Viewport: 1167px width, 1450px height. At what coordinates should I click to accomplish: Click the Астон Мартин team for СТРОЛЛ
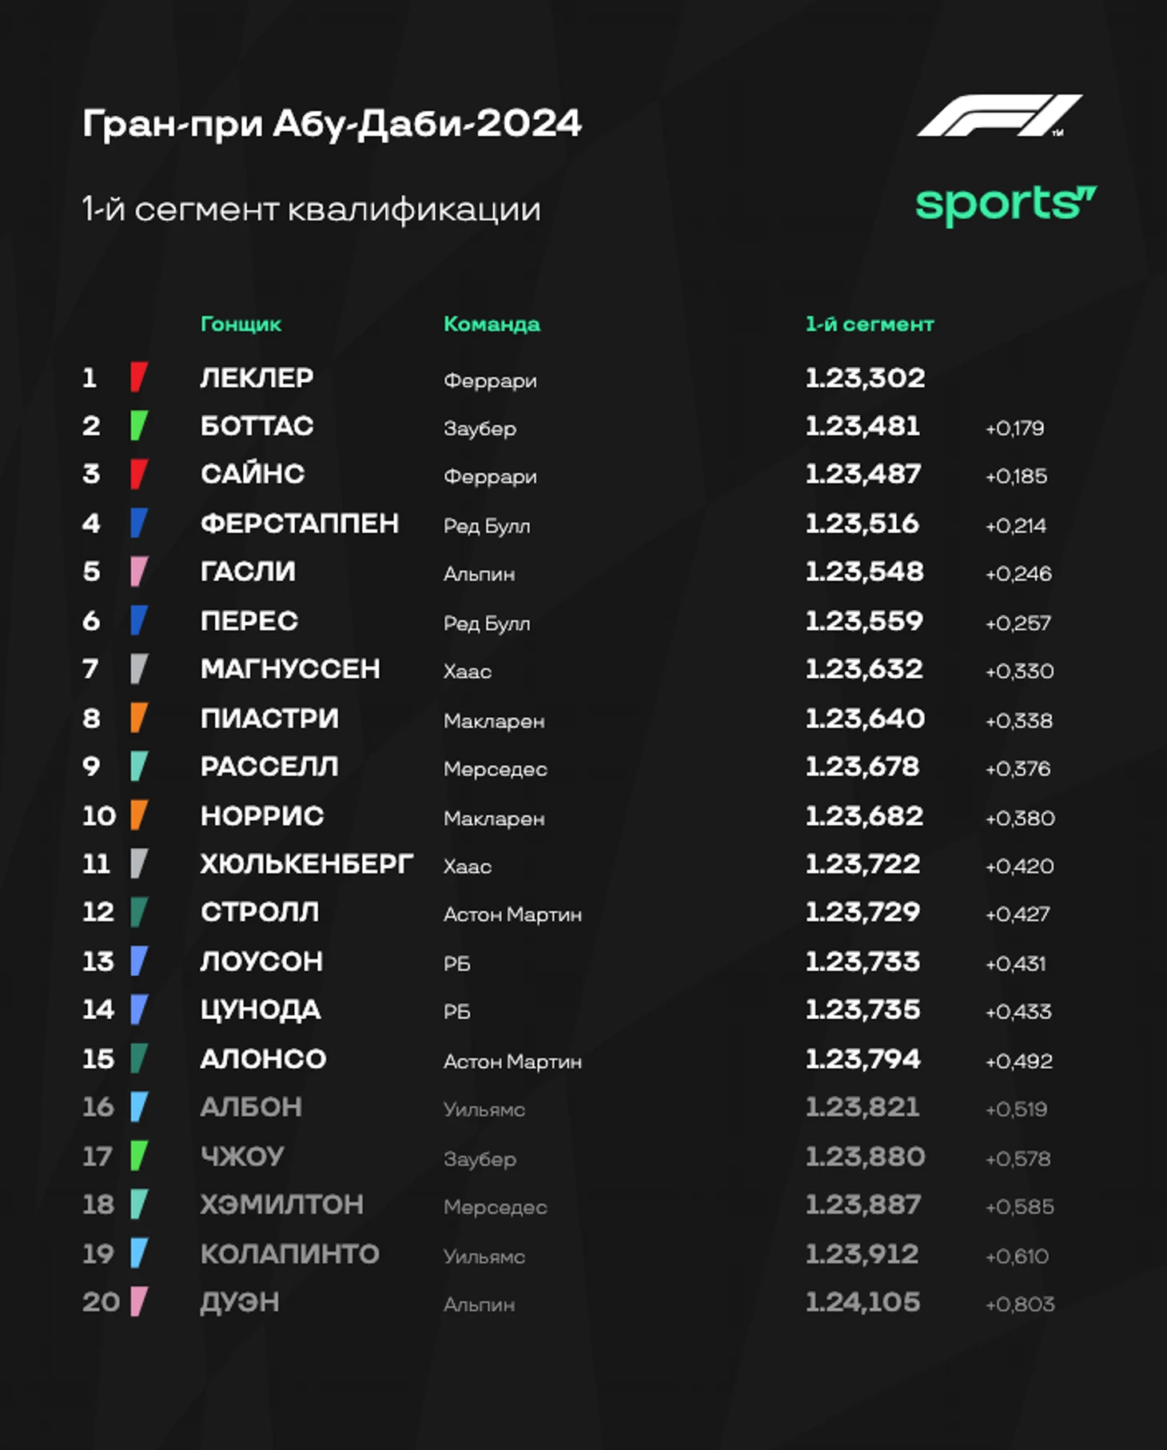(512, 914)
